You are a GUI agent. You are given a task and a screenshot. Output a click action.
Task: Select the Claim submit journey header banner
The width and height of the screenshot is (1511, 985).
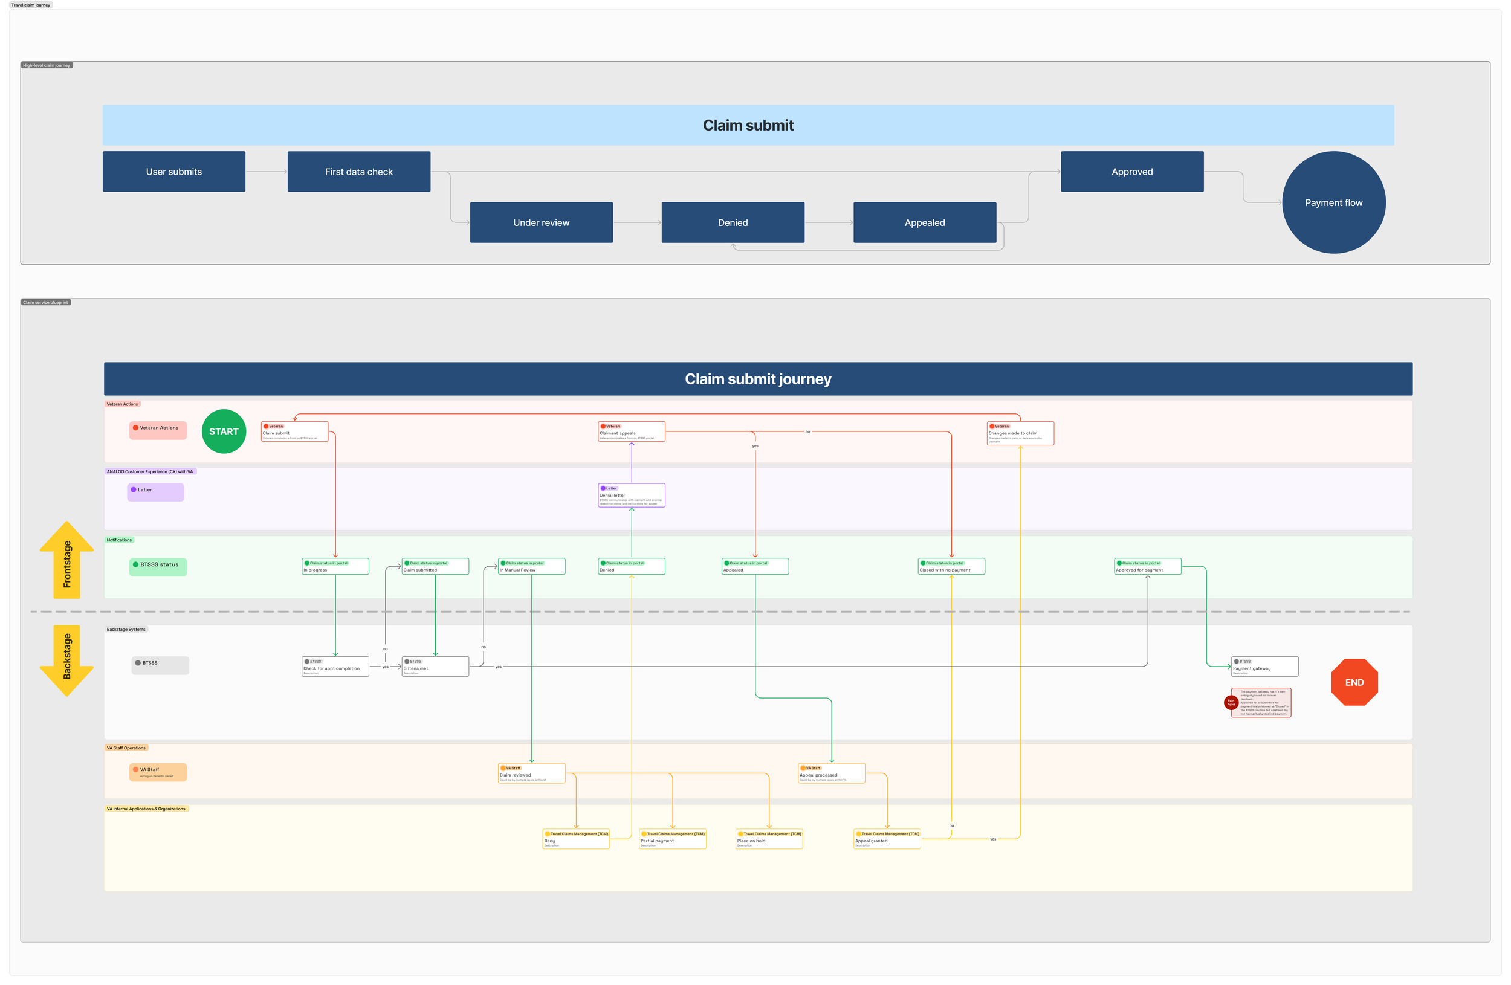pyautogui.click(x=757, y=379)
